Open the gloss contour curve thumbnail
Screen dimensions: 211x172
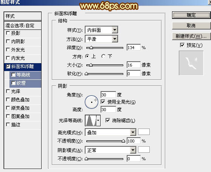click(x=91, y=121)
